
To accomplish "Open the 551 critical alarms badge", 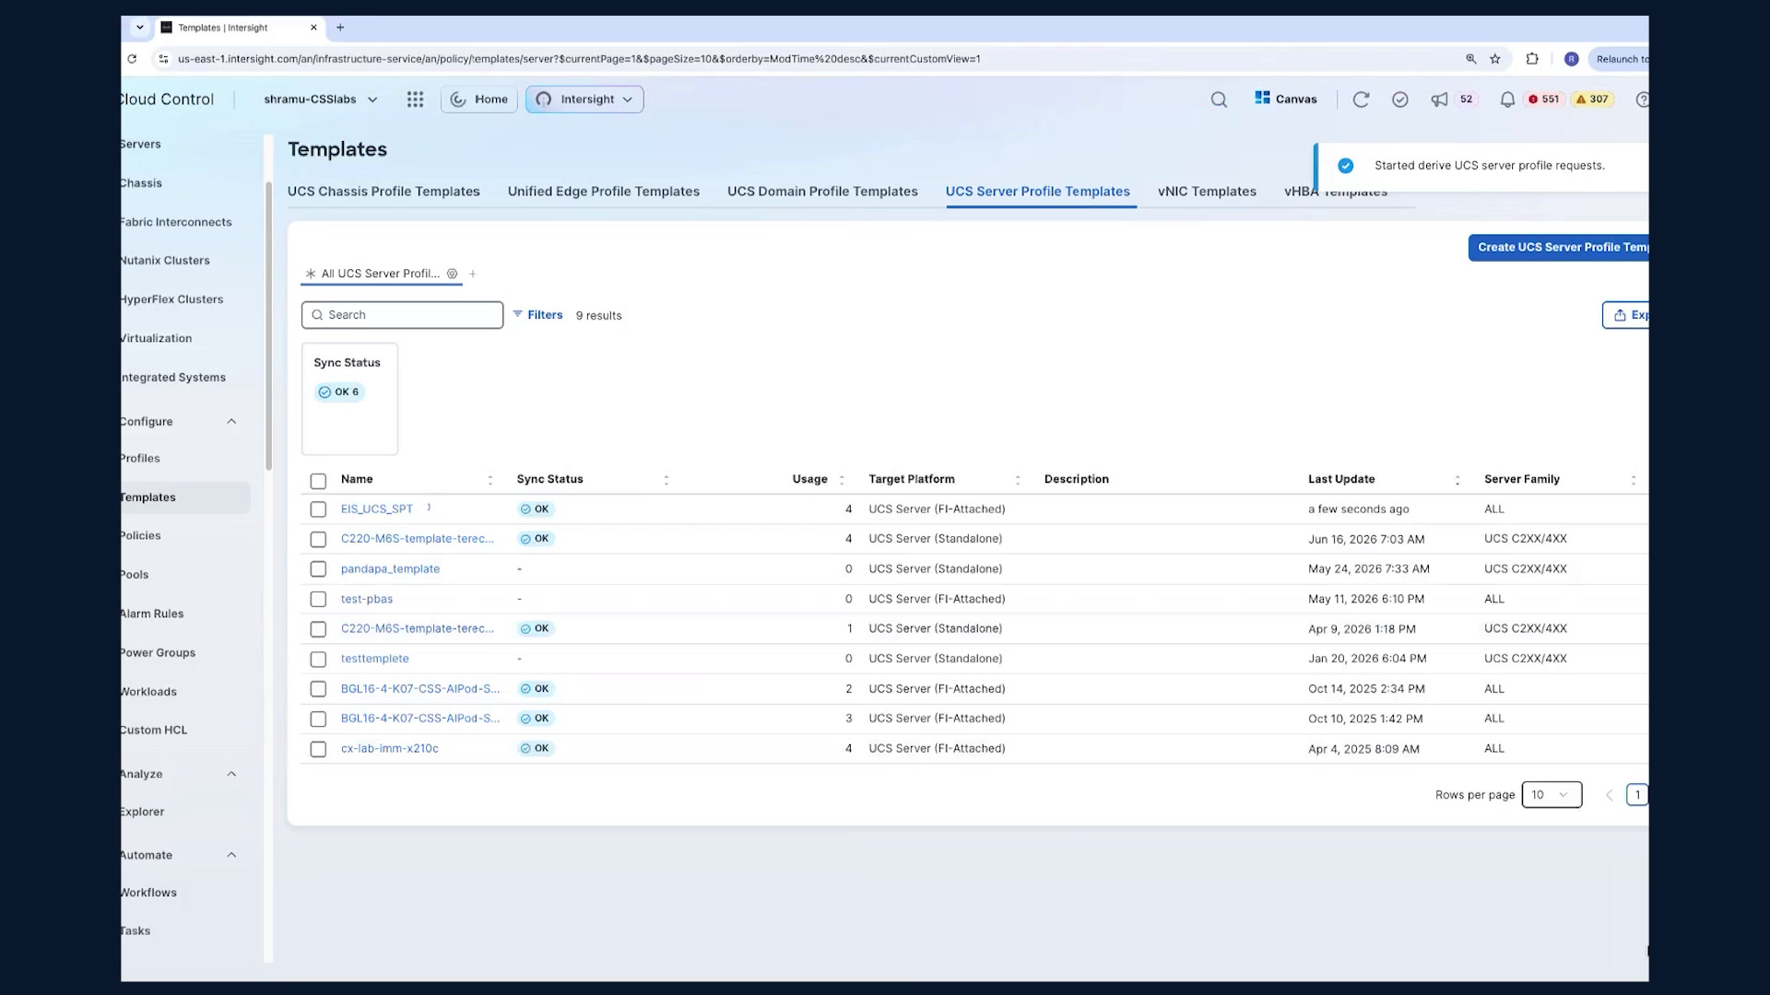I will pyautogui.click(x=1544, y=99).
